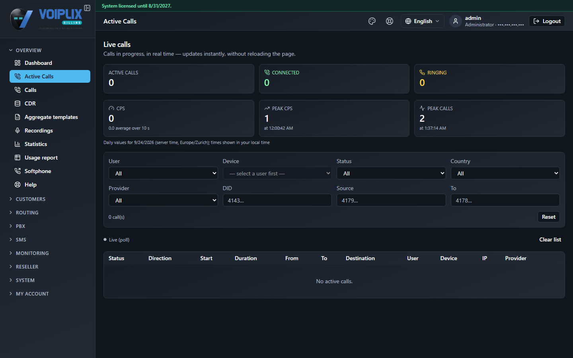Focus the DID input field
Viewport: 573px width, 358px height.
point(277,200)
